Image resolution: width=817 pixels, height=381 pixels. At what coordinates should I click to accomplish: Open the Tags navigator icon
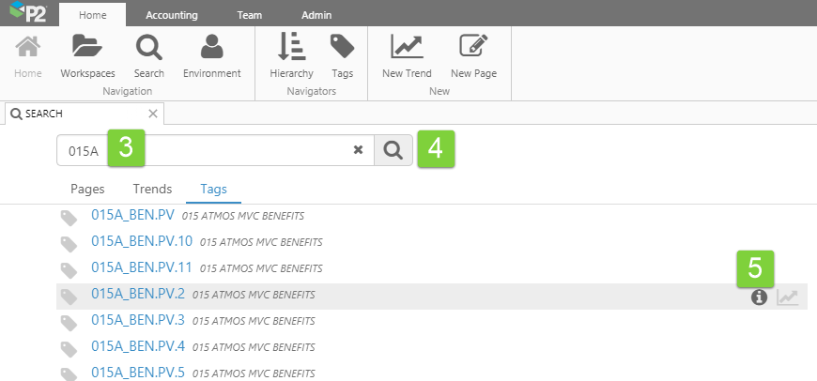[x=342, y=48]
